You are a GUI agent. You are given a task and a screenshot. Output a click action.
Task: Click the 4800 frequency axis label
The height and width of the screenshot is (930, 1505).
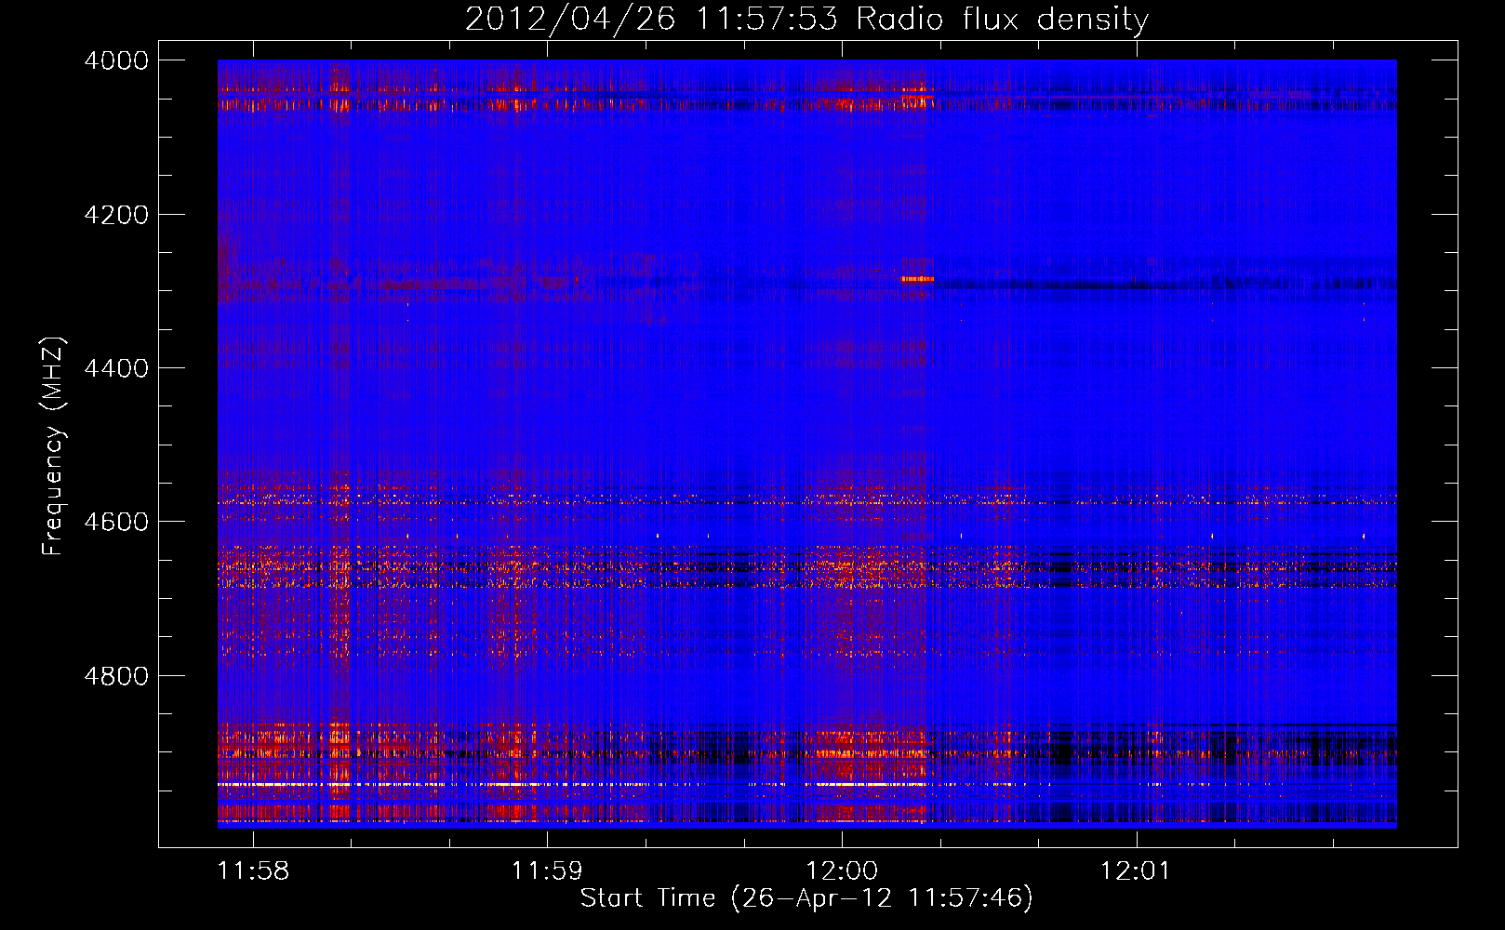(x=116, y=676)
